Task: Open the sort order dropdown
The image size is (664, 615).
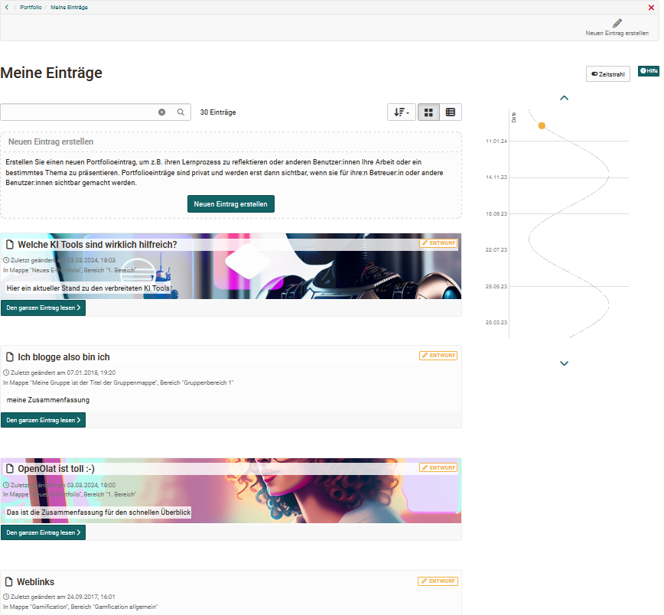Action: (x=401, y=112)
